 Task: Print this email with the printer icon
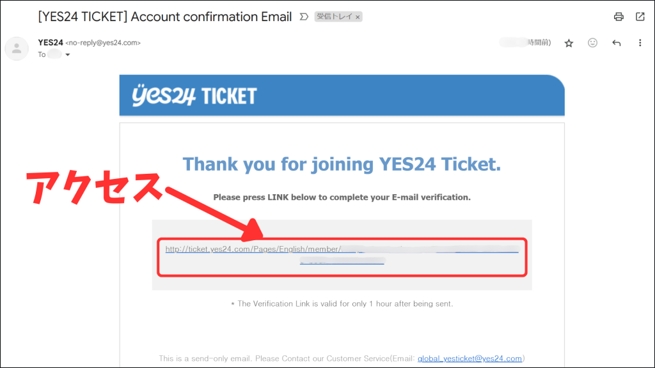[x=619, y=17]
